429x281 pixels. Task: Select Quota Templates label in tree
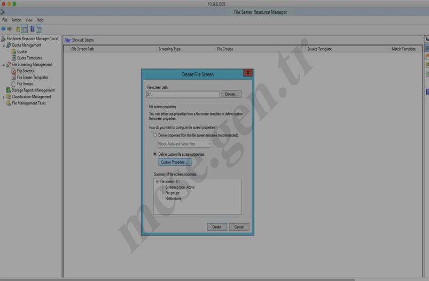pos(29,58)
